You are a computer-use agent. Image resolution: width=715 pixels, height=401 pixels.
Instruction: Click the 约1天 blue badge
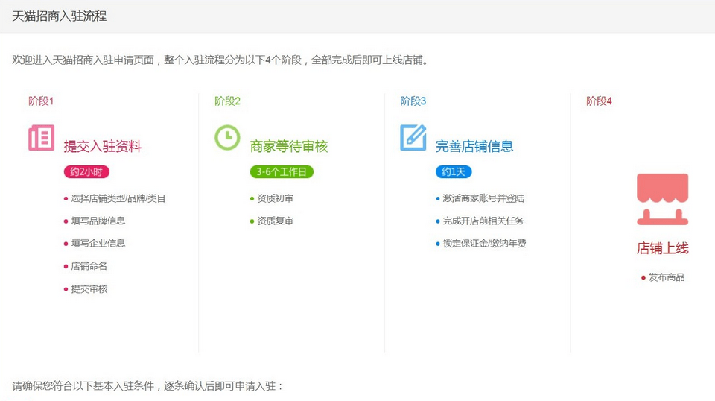click(454, 172)
